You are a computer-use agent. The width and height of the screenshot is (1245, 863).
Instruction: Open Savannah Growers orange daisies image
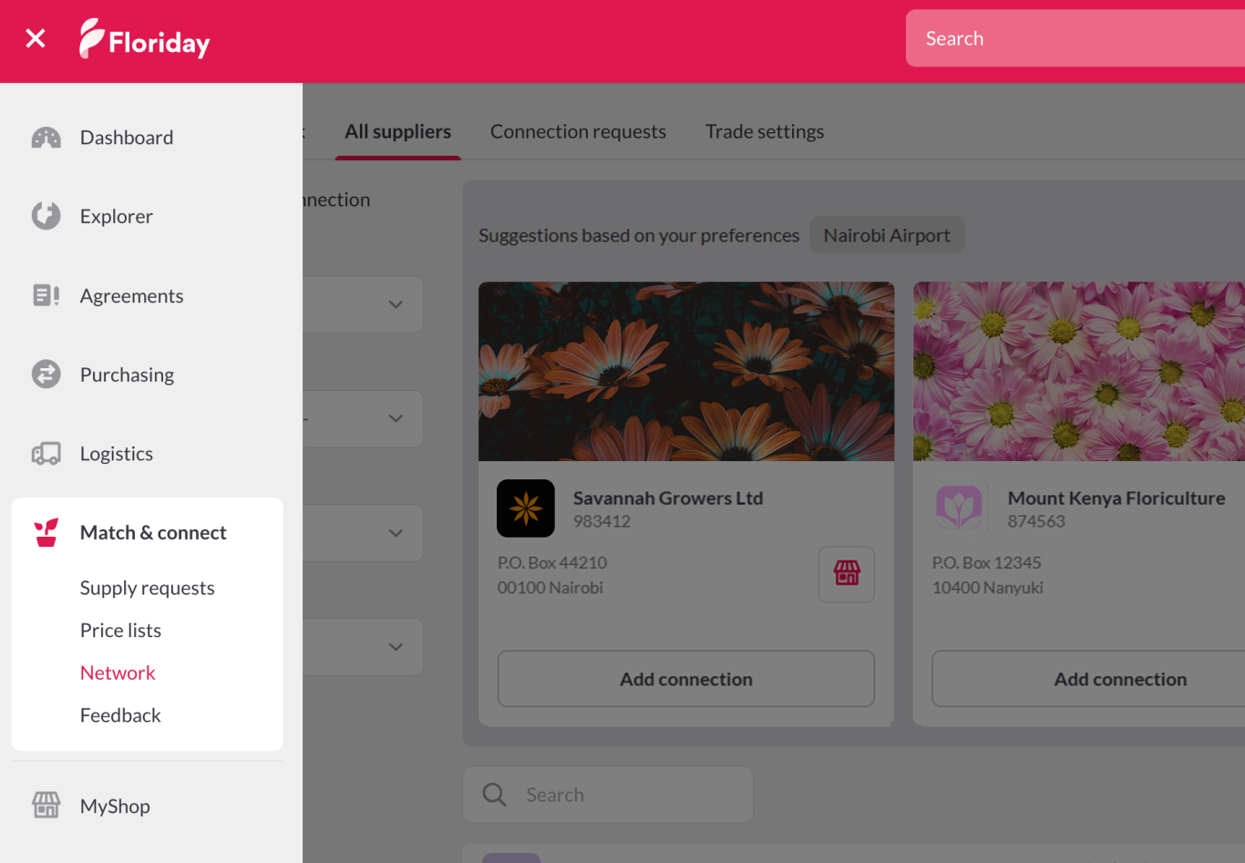coord(685,371)
